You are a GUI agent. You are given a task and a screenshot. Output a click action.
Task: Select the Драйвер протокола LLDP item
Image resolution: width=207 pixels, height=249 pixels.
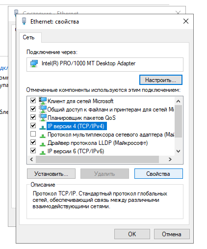(x=98, y=143)
